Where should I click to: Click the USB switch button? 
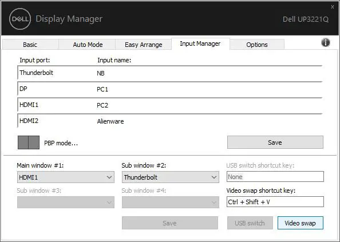[x=250, y=223]
